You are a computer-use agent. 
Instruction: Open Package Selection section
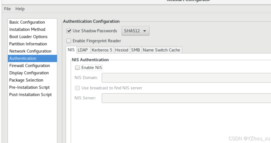tap(26, 80)
